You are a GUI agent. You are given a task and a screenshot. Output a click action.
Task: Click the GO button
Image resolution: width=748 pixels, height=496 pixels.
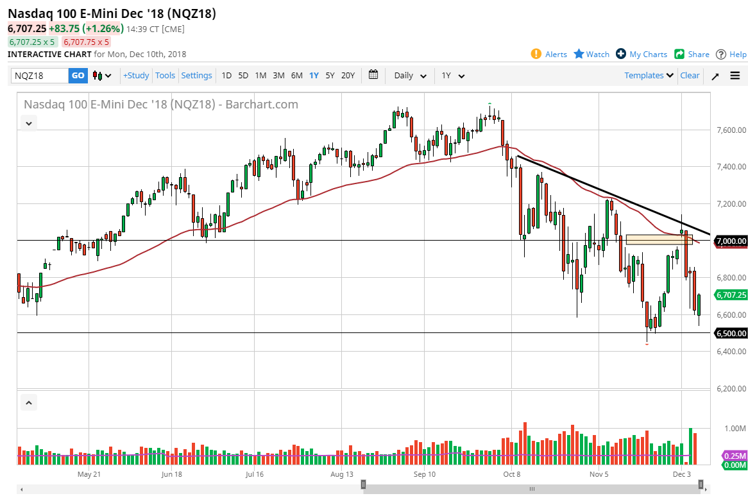pyautogui.click(x=78, y=75)
